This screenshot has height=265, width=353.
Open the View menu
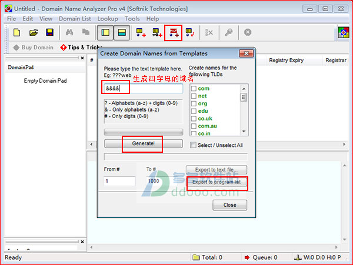(x=46, y=19)
